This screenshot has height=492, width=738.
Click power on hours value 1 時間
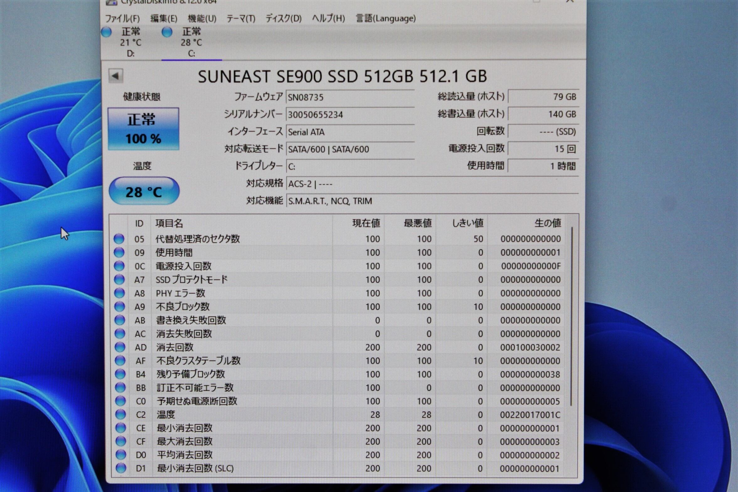pyautogui.click(x=543, y=166)
